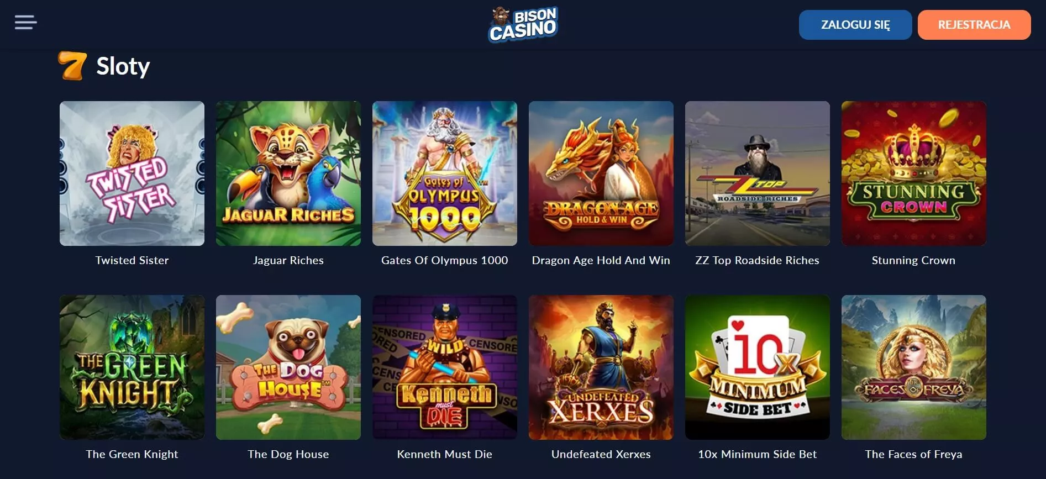Click the REJESTRACJA register button
This screenshot has height=479, width=1046.
974,25
